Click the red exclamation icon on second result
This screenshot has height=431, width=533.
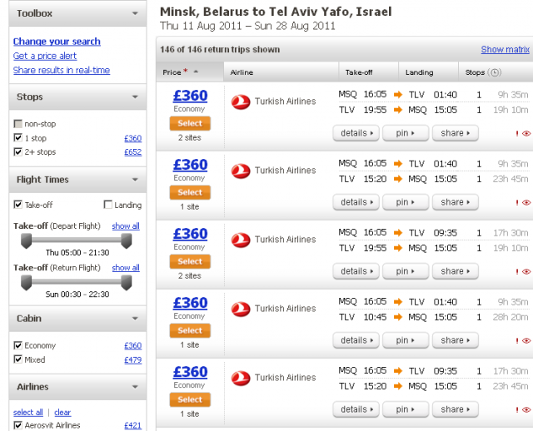[516, 202]
